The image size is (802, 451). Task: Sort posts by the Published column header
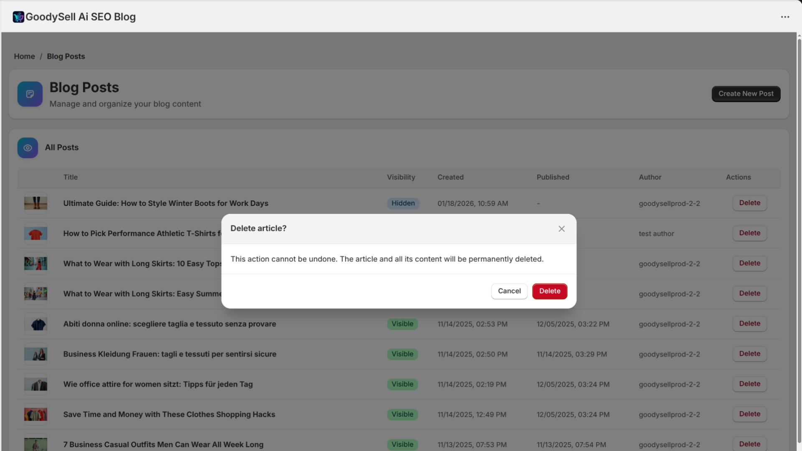553,177
